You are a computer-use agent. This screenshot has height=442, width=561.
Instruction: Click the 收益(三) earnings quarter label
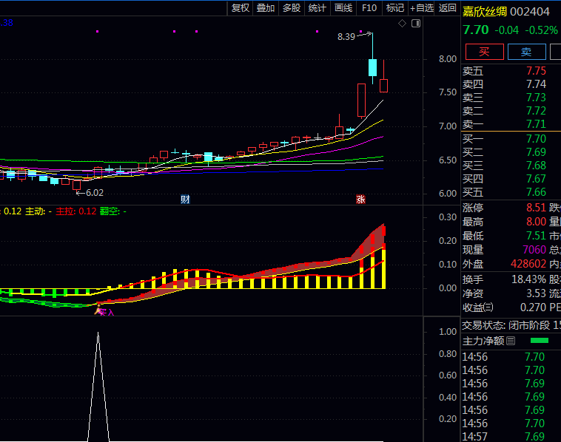pos(479,307)
